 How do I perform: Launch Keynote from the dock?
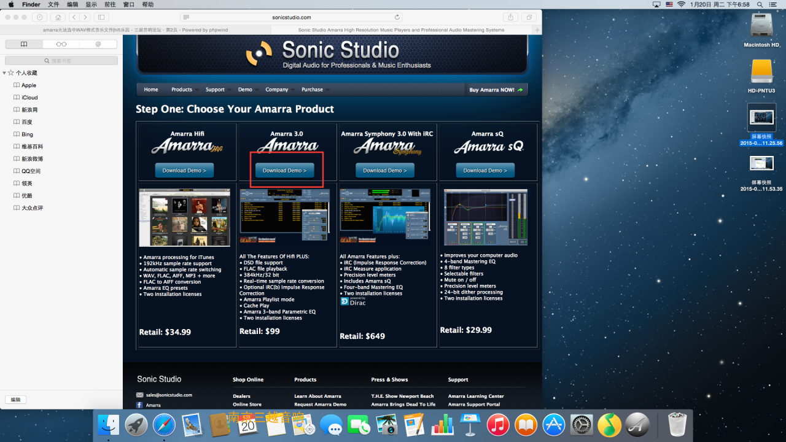pos(470,425)
